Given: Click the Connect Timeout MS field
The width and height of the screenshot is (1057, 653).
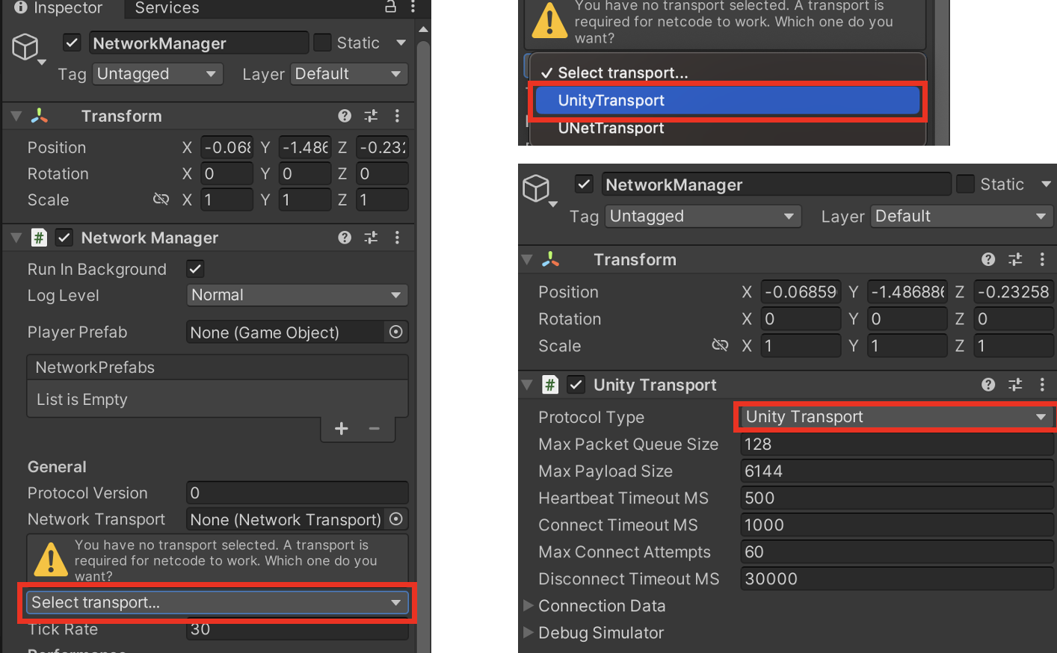Looking at the screenshot, I should (x=896, y=524).
